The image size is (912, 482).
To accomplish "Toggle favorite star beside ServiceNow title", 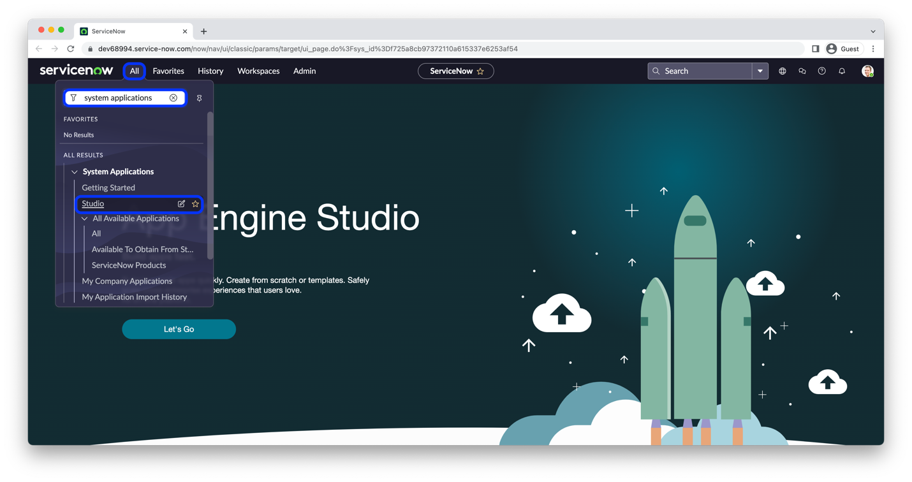I will [480, 71].
